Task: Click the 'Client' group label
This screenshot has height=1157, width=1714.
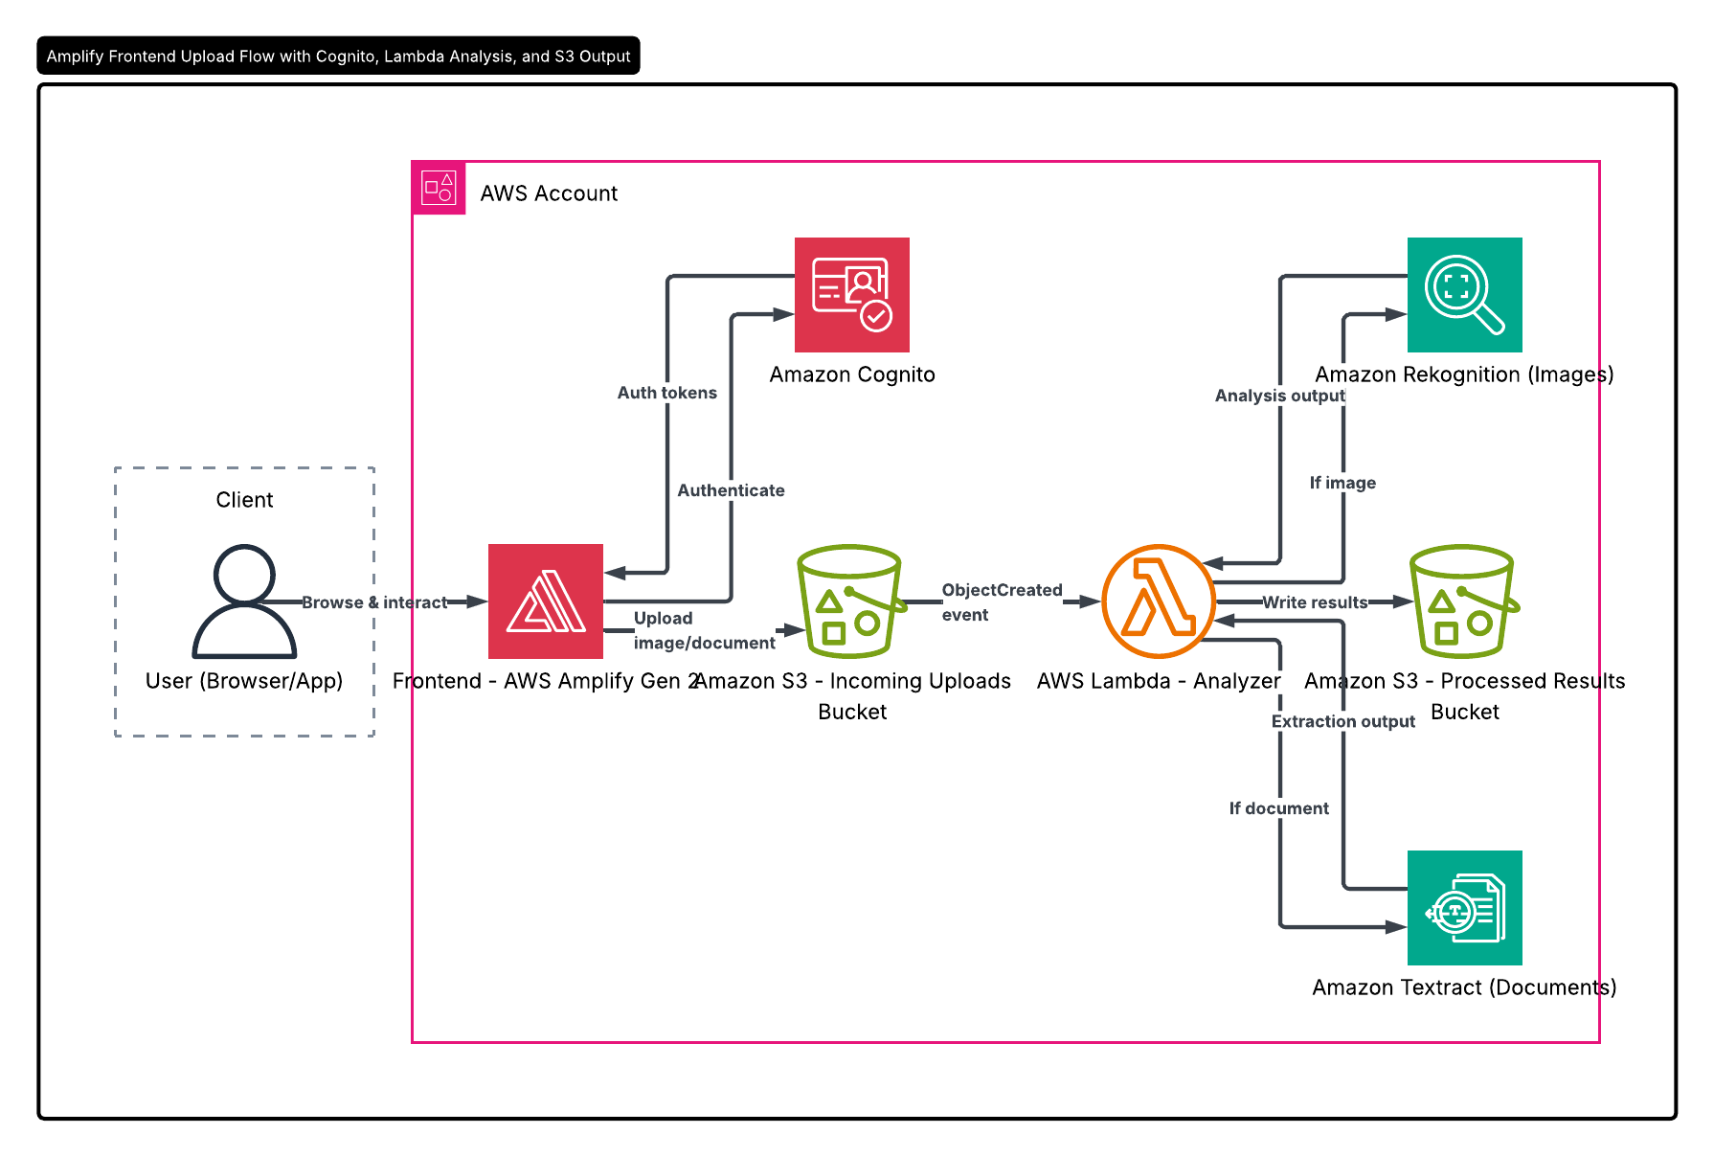Action: point(244,500)
